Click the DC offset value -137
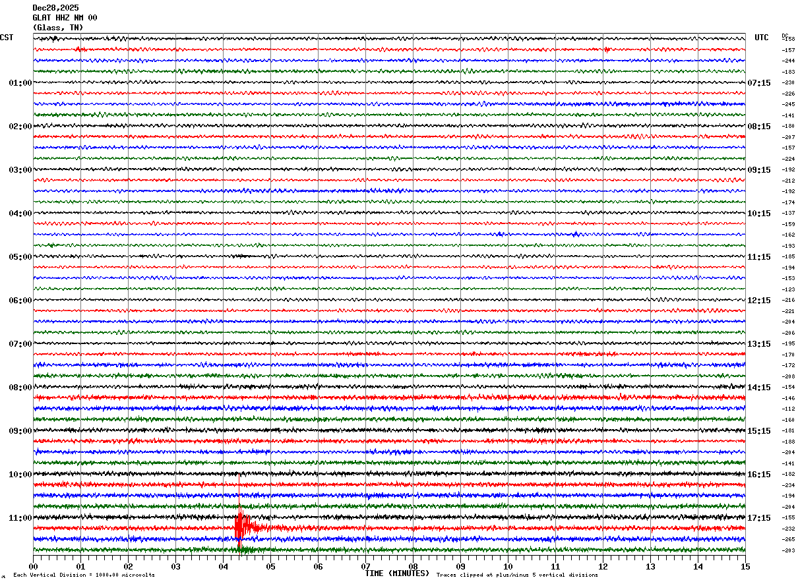The image size is (798, 584). [x=788, y=213]
